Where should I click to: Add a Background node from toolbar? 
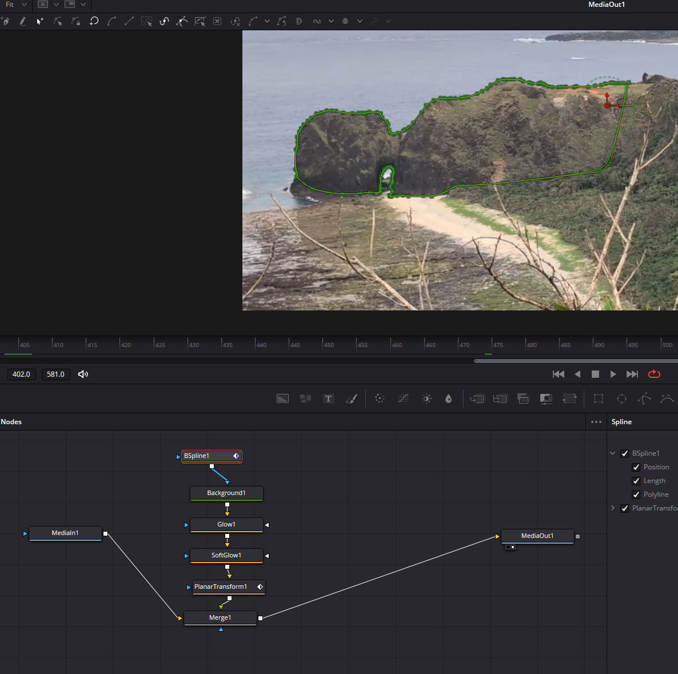click(x=282, y=398)
